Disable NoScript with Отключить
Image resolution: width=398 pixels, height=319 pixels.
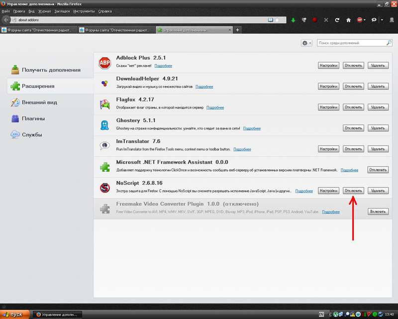click(353, 190)
